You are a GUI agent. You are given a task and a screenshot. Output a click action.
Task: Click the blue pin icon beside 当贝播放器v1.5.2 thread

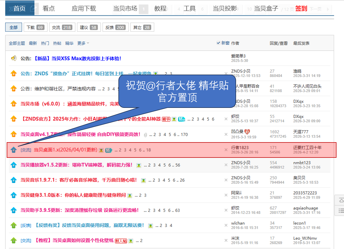coord(13,165)
